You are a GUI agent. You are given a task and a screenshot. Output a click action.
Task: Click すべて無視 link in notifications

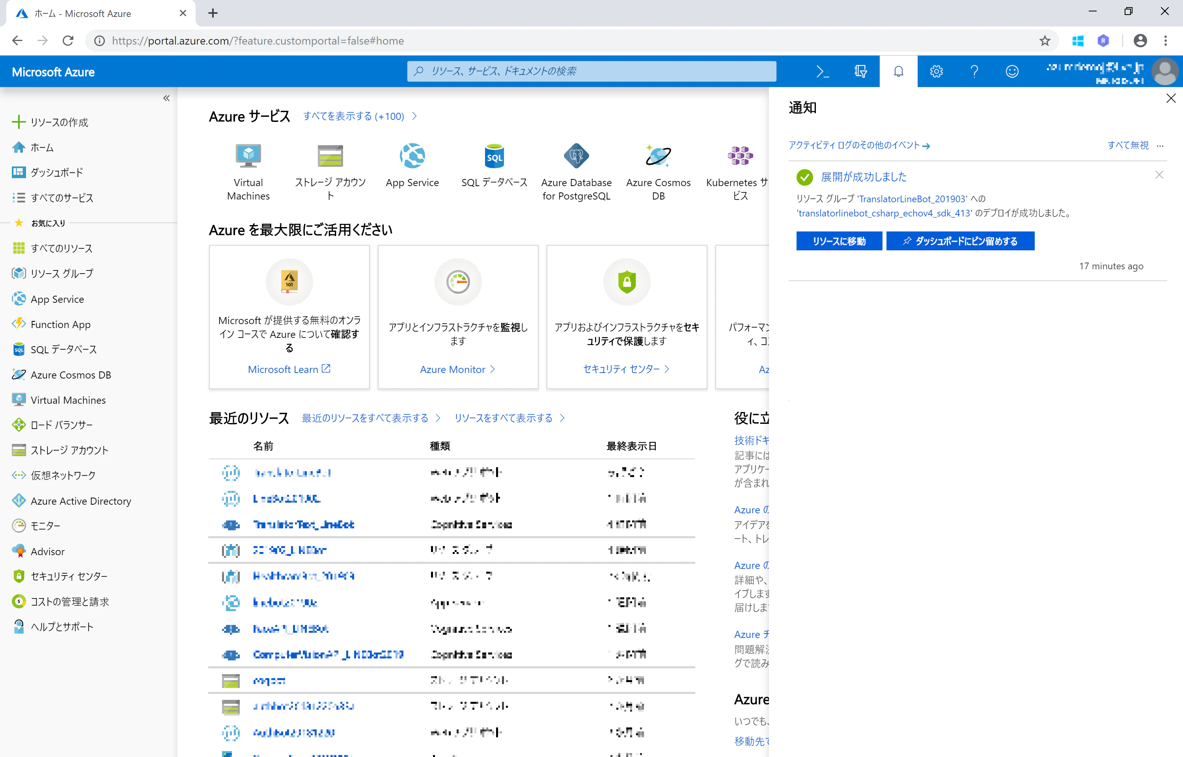point(1128,145)
